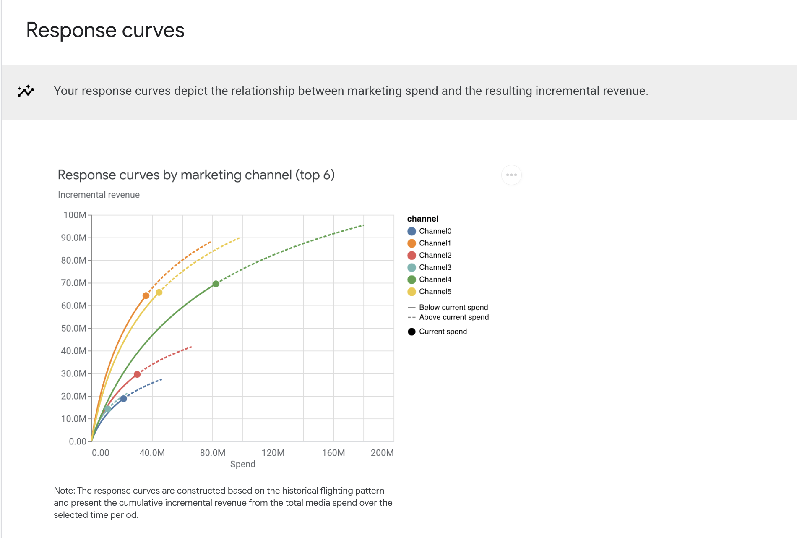Click the Channel4 green legend dot

[x=412, y=279]
